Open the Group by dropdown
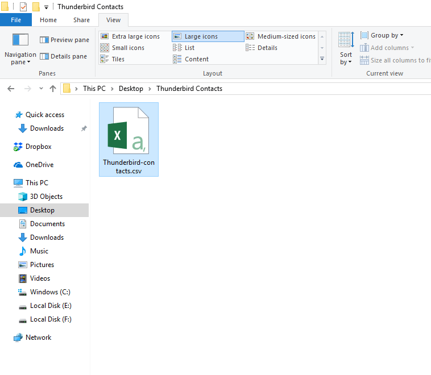The width and height of the screenshot is (431, 375). 382,35
